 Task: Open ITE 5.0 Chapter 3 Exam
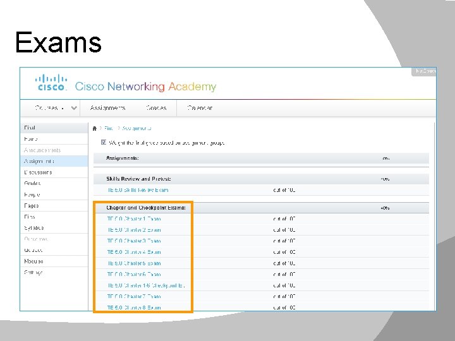[134, 241]
